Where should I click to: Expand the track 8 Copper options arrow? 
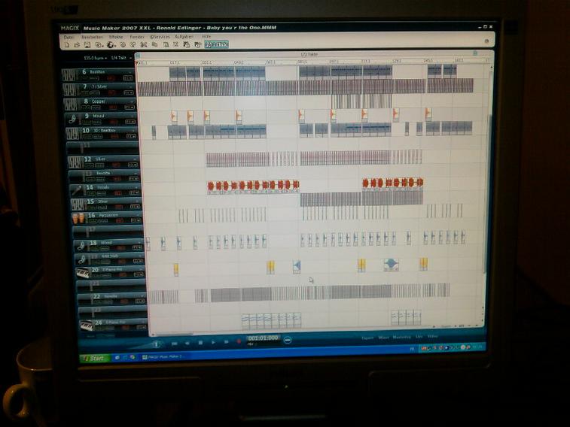click(x=132, y=101)
